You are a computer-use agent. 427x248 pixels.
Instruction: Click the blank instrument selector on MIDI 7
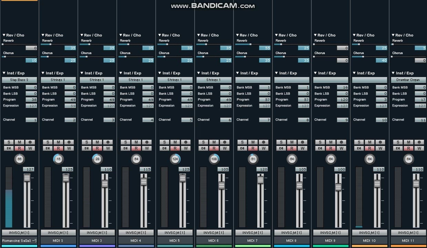[x=253, y=80]
